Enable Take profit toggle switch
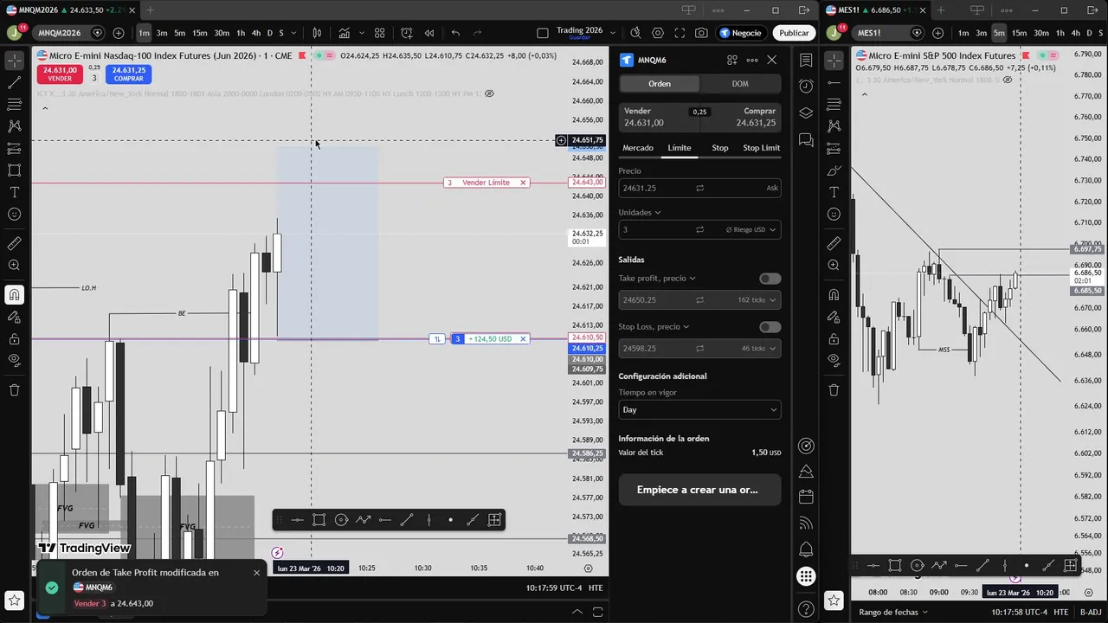 coord(770,279)
